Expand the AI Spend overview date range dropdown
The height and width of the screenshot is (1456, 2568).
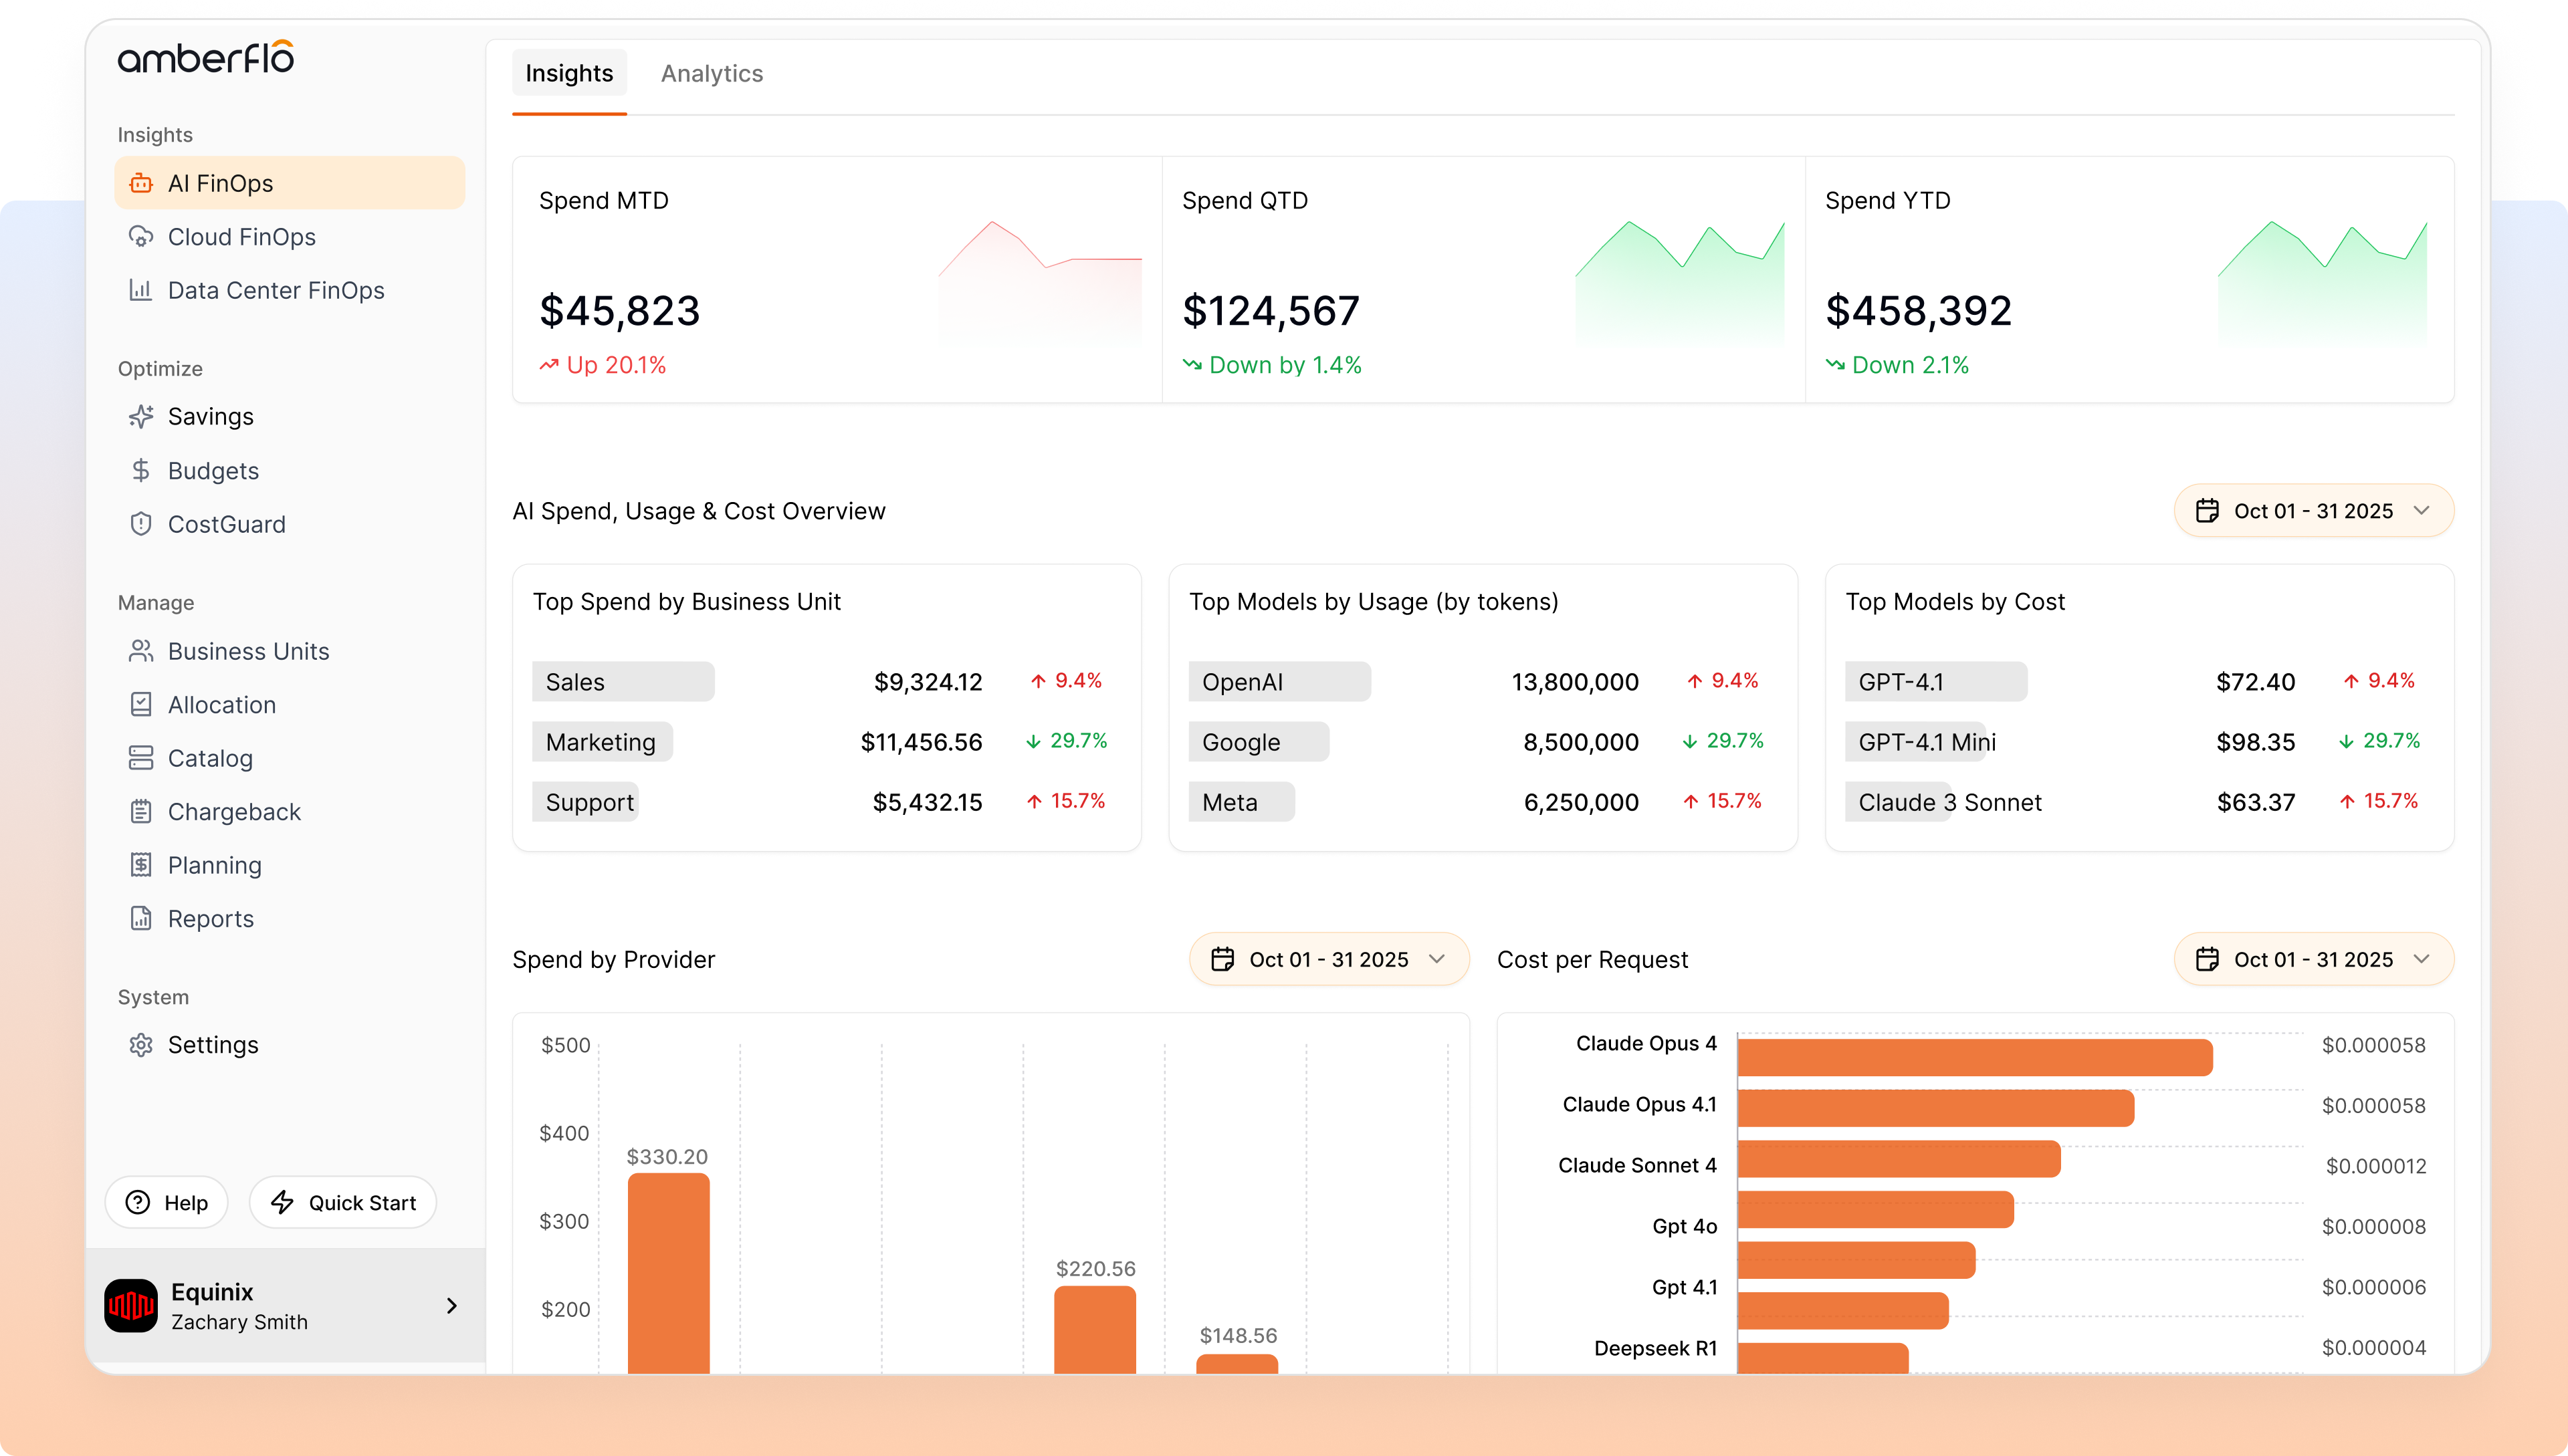(x=2313, y=511)
